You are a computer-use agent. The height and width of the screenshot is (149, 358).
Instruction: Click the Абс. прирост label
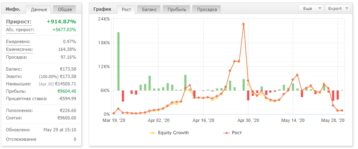pos(20,30)
